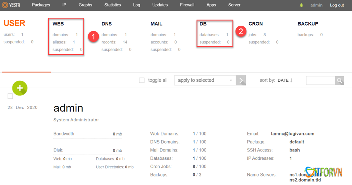Switch to the WEB tab
Image resolution: width=352 pixels, height=185 pixels.
pos(58,24)
